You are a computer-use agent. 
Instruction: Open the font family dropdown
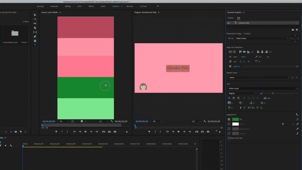[x=262, y=88]
